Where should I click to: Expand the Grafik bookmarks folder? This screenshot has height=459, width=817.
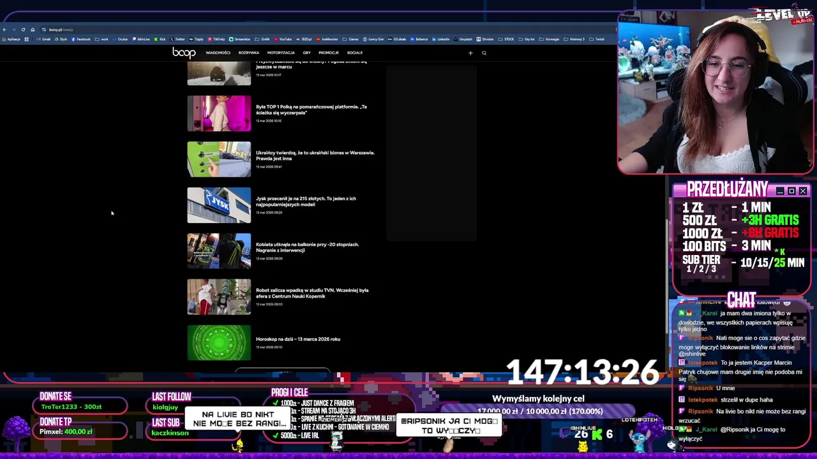click(x=262, y=40)
